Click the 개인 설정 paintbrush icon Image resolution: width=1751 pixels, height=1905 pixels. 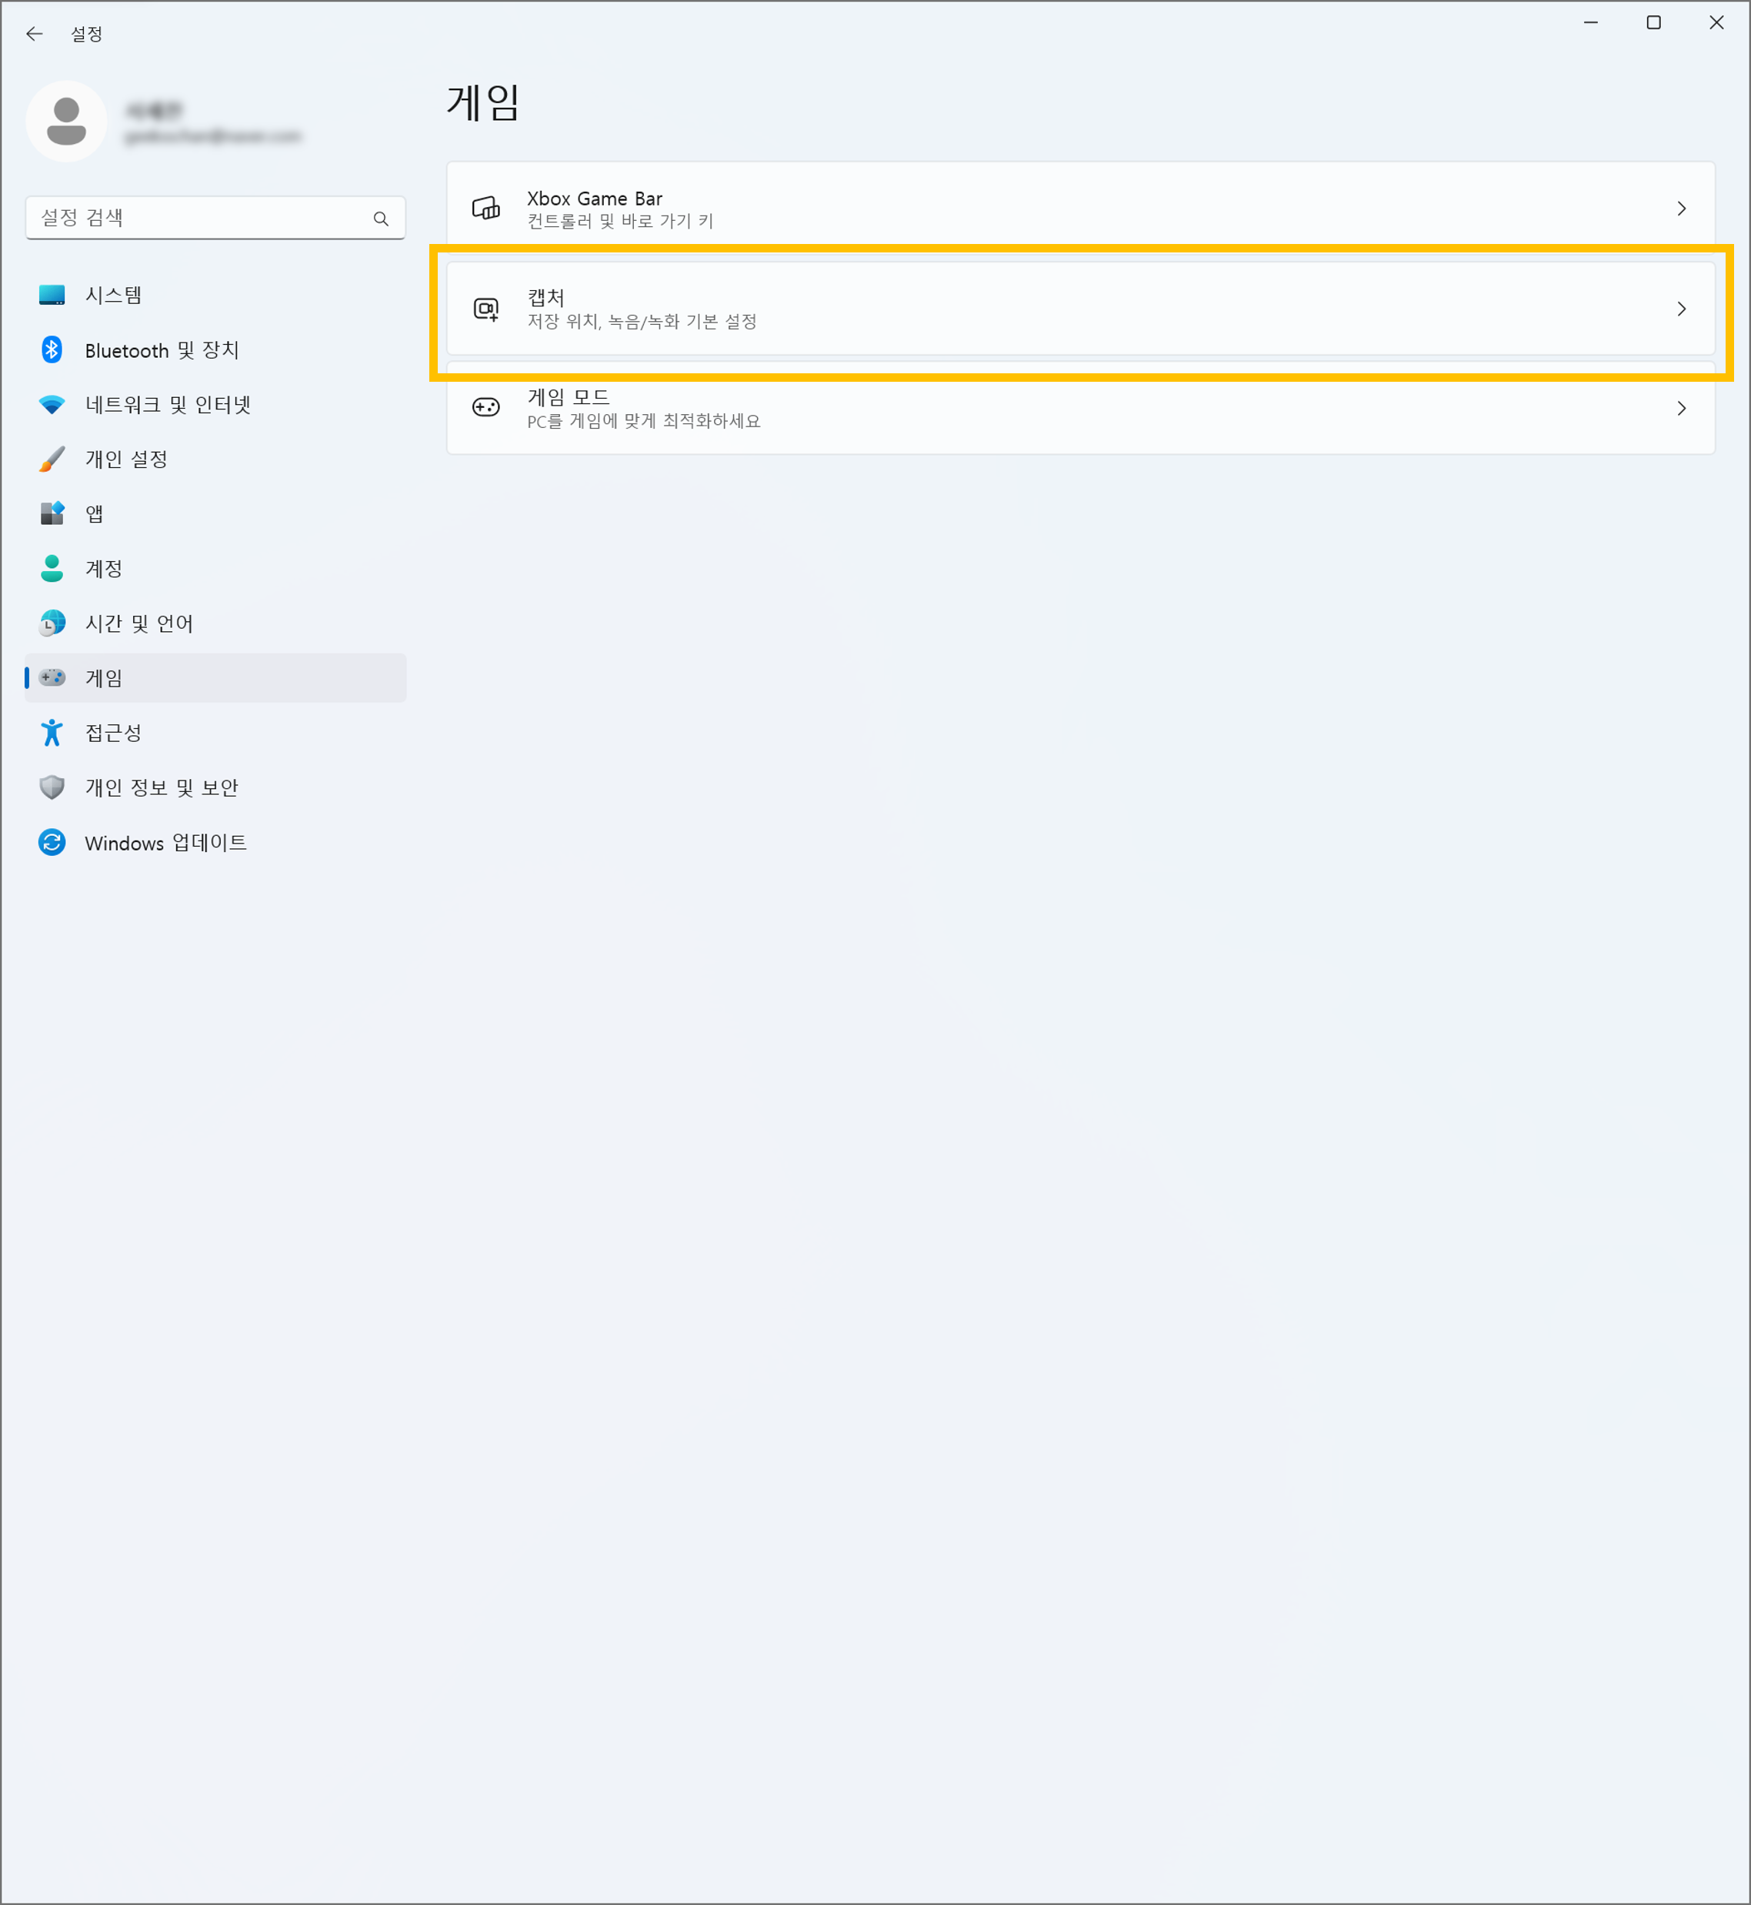pyautogui.click(x=52, y=460)
